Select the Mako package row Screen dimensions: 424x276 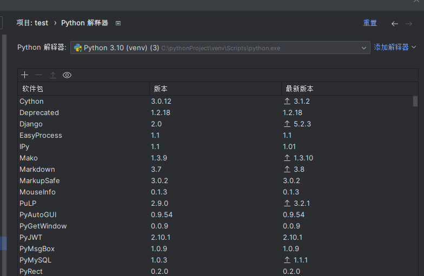[x=215, y=158]
